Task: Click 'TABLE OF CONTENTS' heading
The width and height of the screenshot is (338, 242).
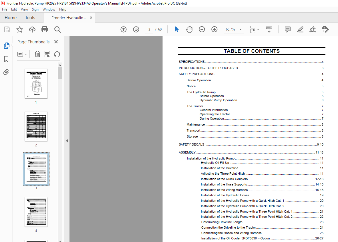Action: (x=252, y=51)
